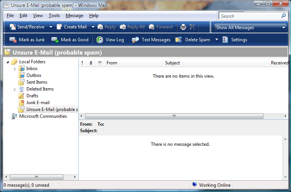This screenshot has width=291, height=192.
Task: Open the Edit menu
Action: click(23, 16)
